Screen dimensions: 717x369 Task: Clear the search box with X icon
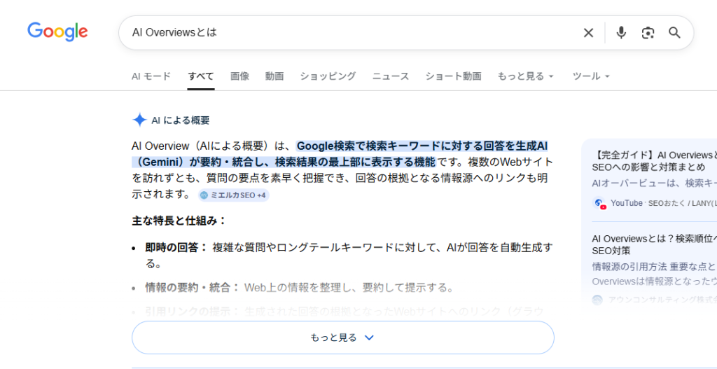[588, 33]
